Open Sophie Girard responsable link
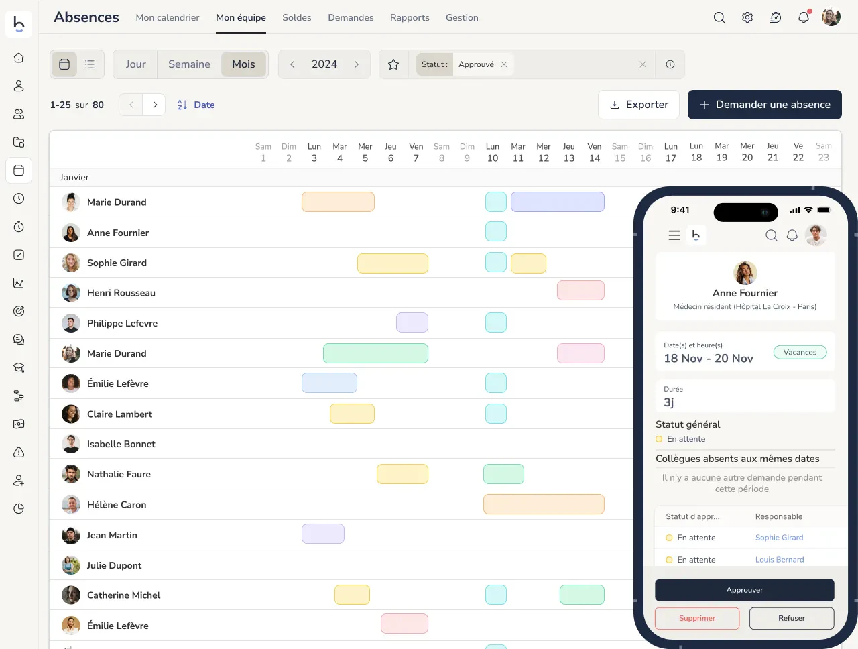This screenshot has width=858, height=649. (779, 538)
